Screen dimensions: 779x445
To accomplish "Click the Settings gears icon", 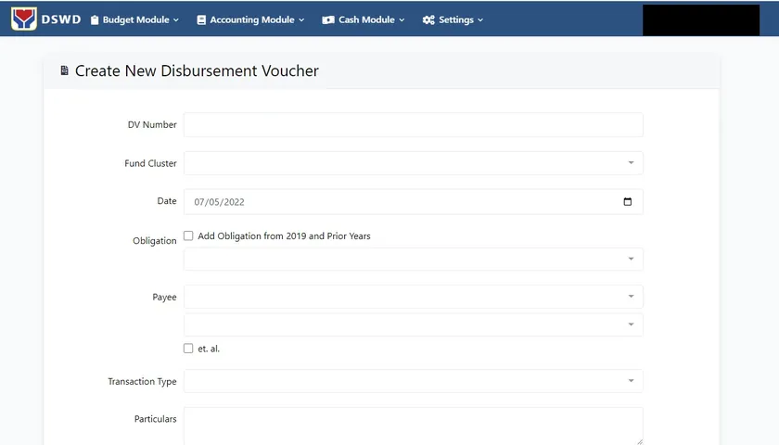I will click(428, 19).
